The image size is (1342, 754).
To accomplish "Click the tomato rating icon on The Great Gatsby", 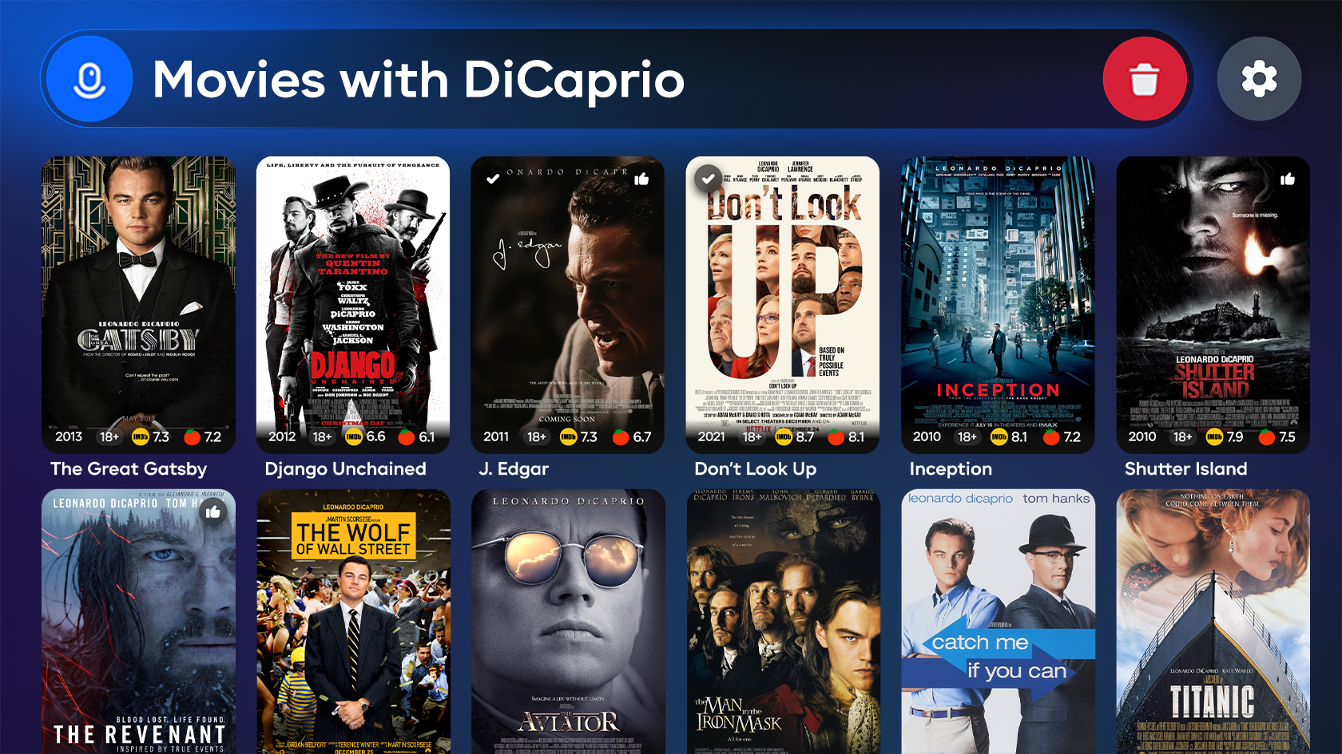I will (192, 437).
